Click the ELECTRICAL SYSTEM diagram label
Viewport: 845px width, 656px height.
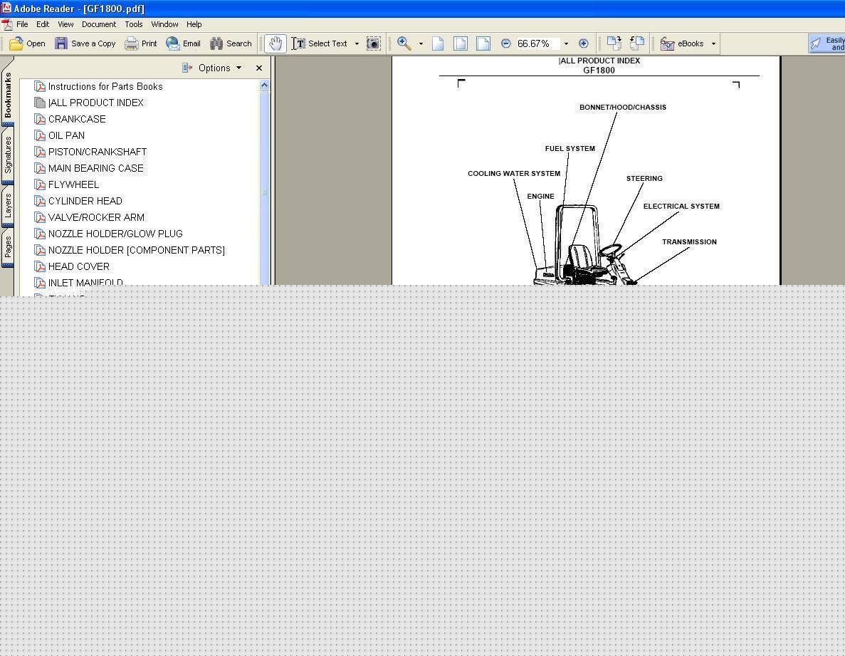[681, 206]
